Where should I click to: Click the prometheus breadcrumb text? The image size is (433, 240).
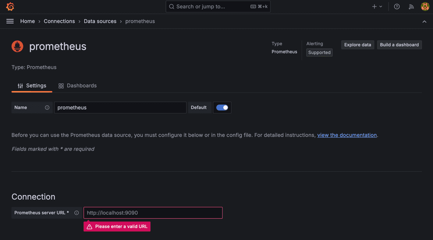(140, 21)
